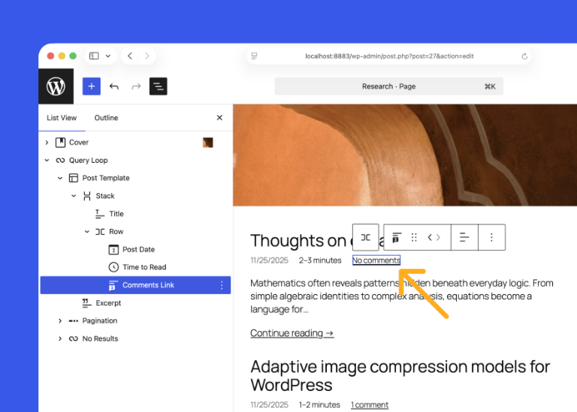
Task: Click the Continue reading link
Action: [x=292, y=333]
